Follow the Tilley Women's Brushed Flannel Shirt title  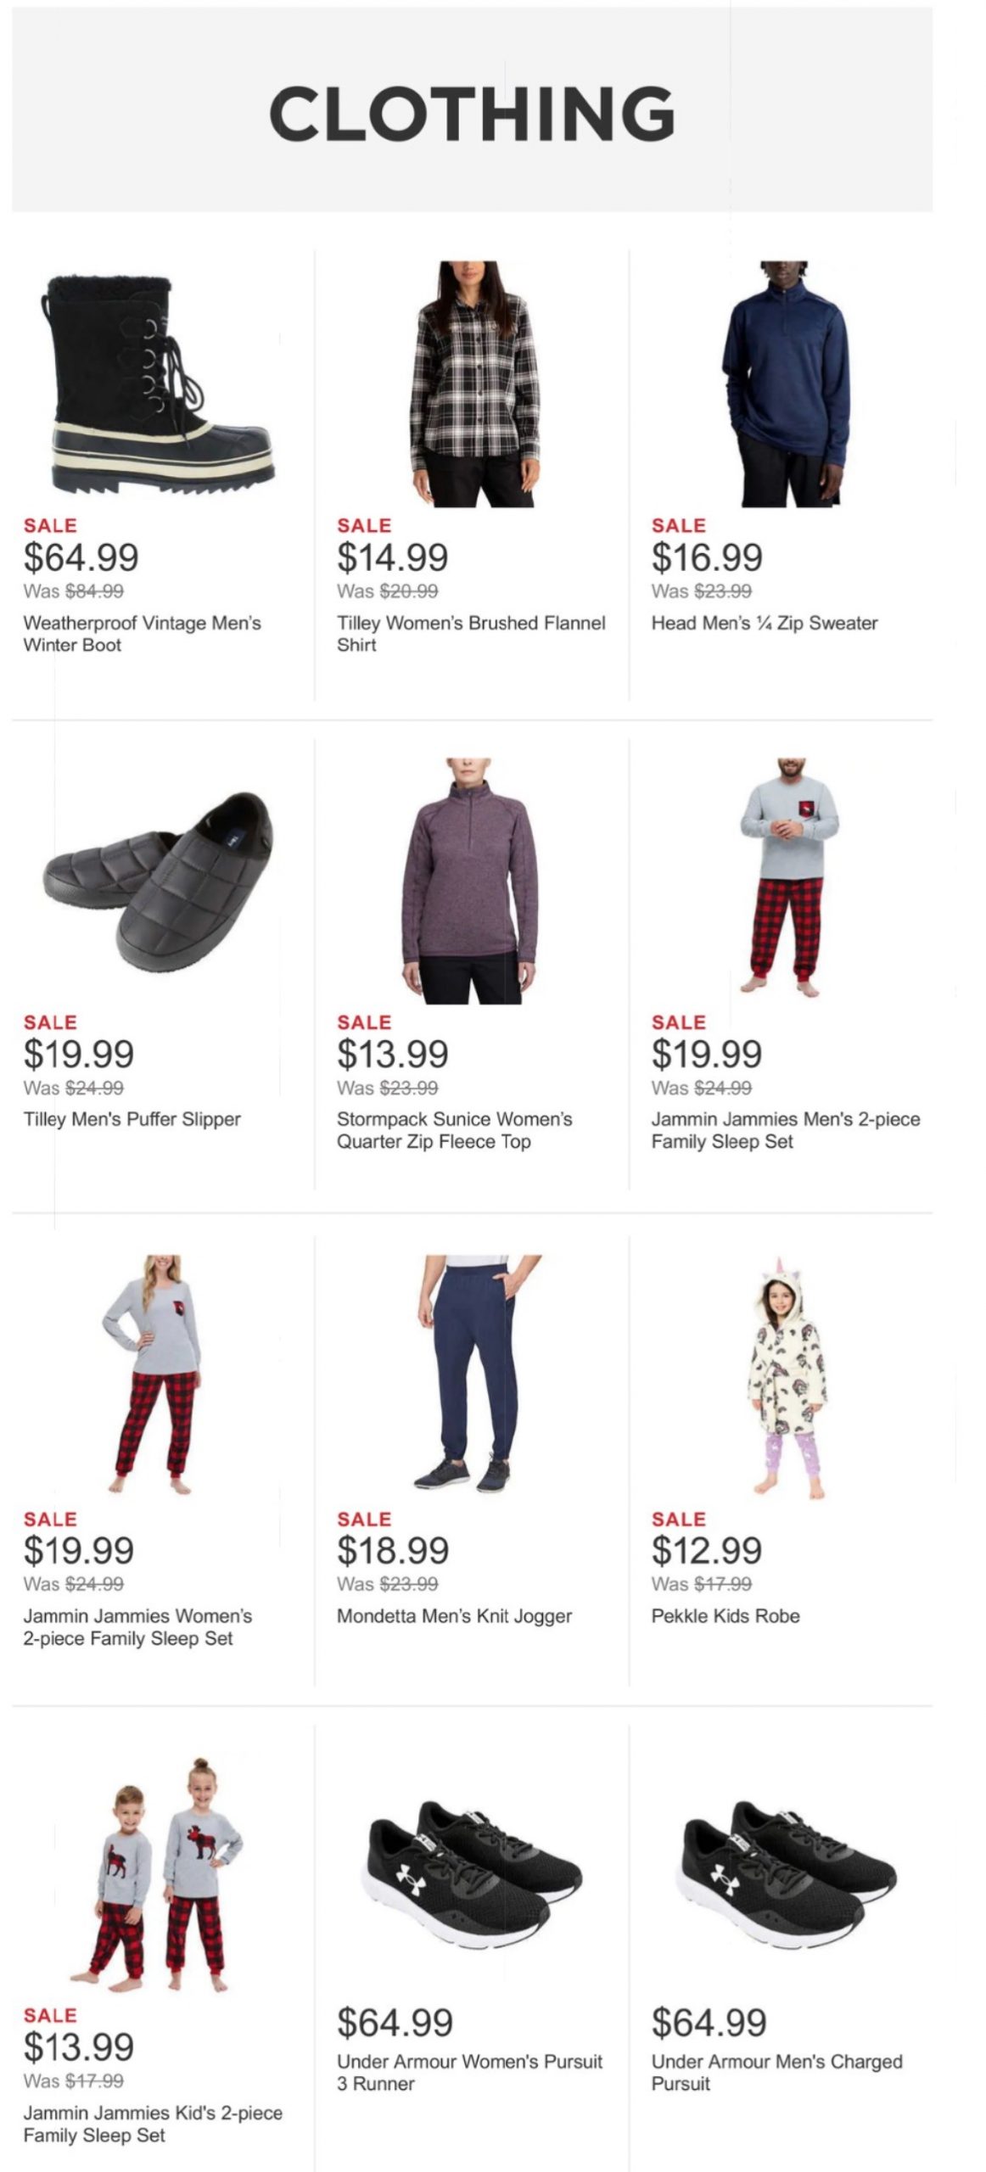pyautogui.click(x=471, y=634)
